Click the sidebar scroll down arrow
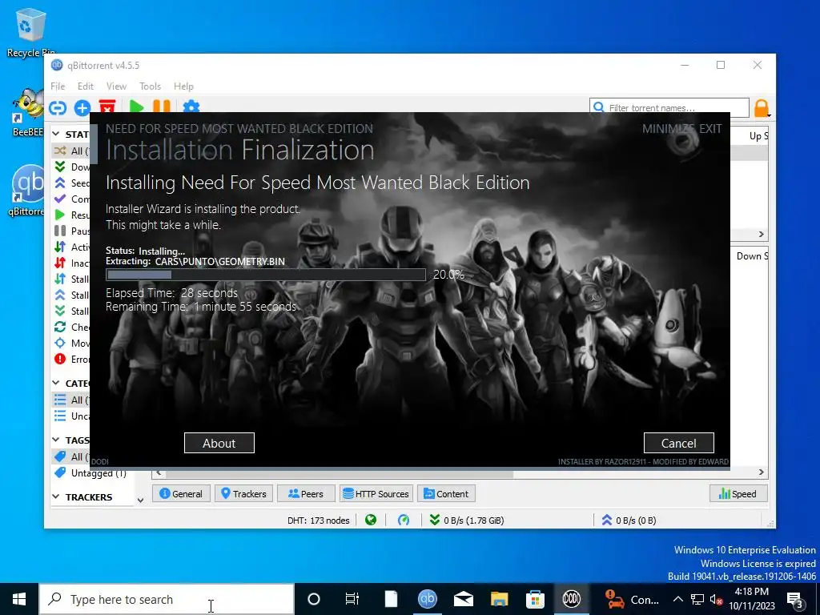 140,500
